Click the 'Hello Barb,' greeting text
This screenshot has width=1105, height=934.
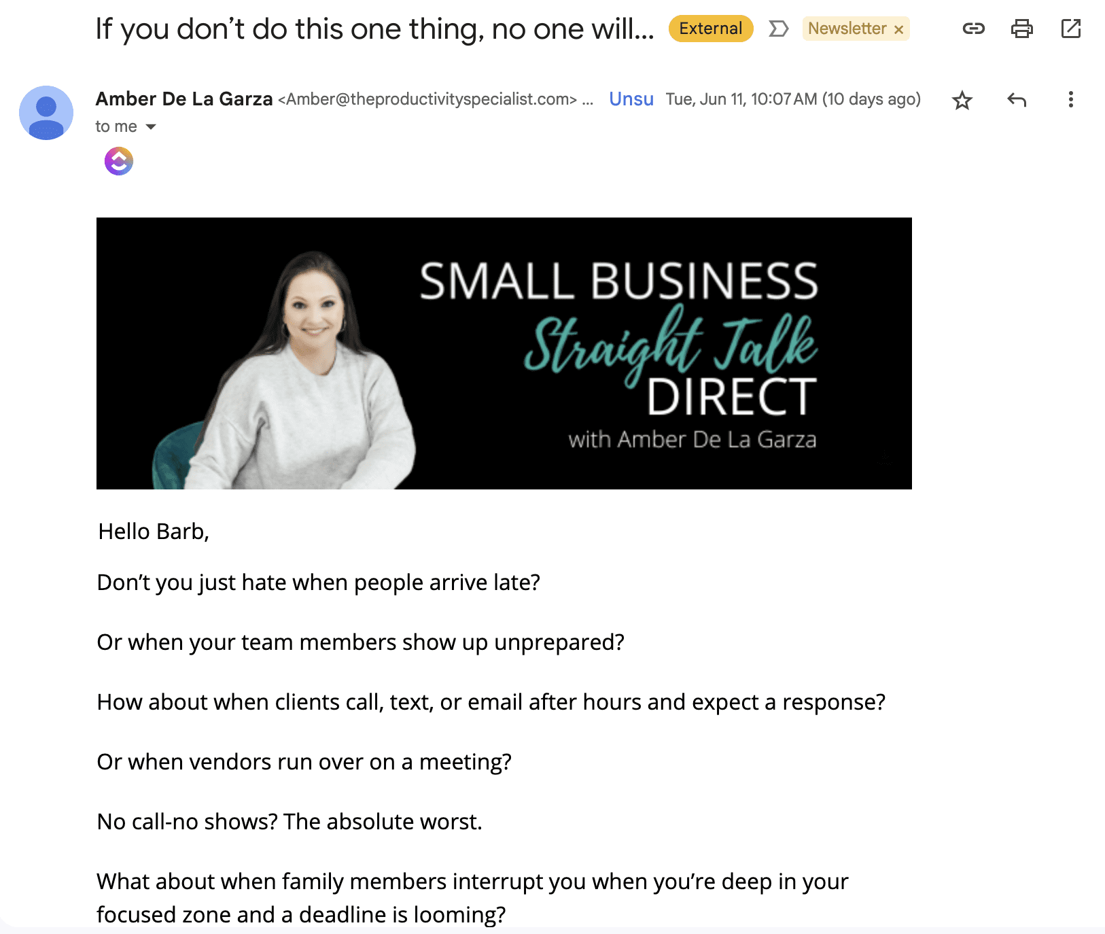[x=154, y=532]
